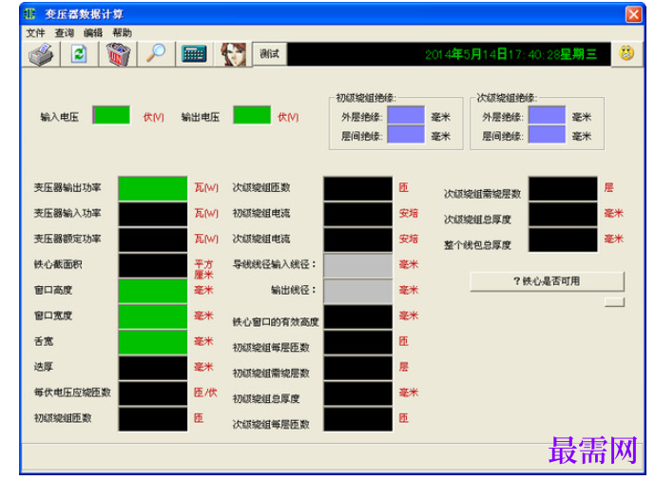Click the smiley face icon

coord(626,53)
